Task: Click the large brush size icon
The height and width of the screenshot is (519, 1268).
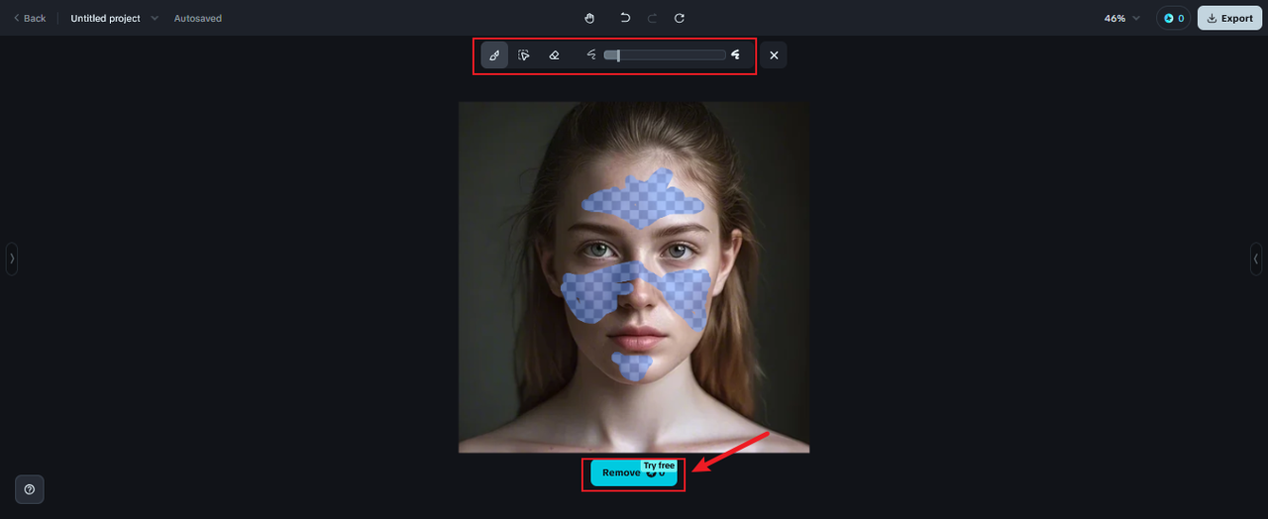Action: (x=736, y=54)
